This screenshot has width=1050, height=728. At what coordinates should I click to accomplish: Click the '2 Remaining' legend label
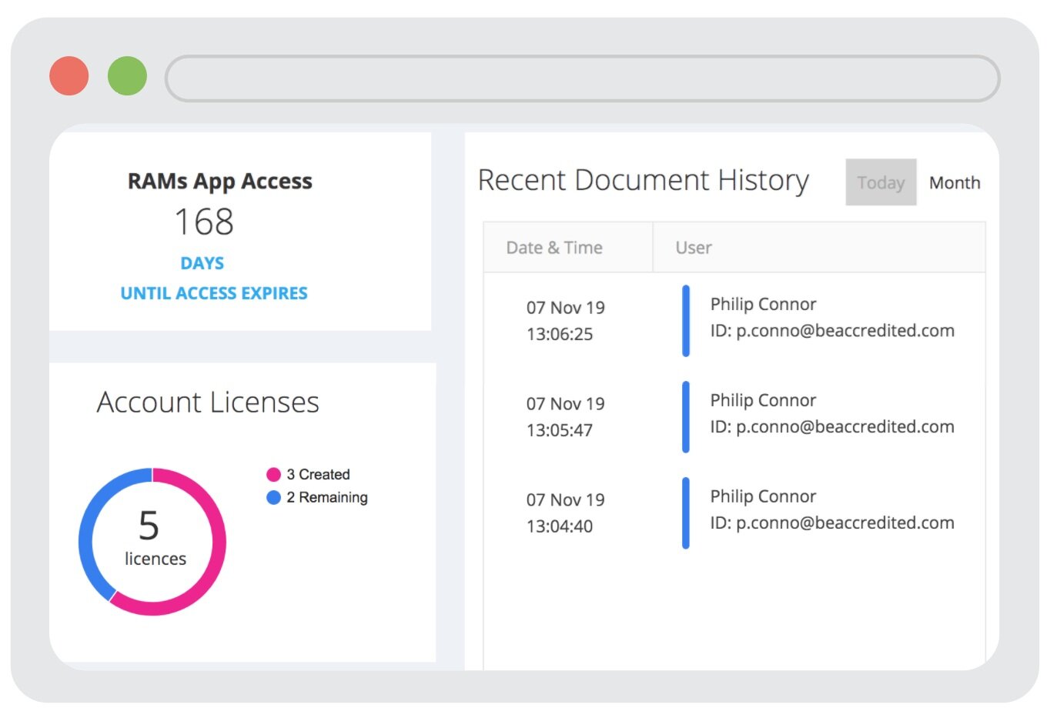[327, 498]
